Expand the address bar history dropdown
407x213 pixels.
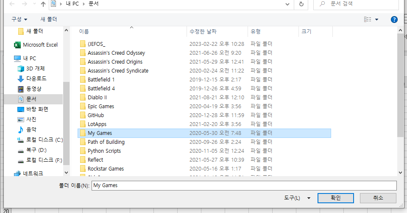(x=287, y=4)
